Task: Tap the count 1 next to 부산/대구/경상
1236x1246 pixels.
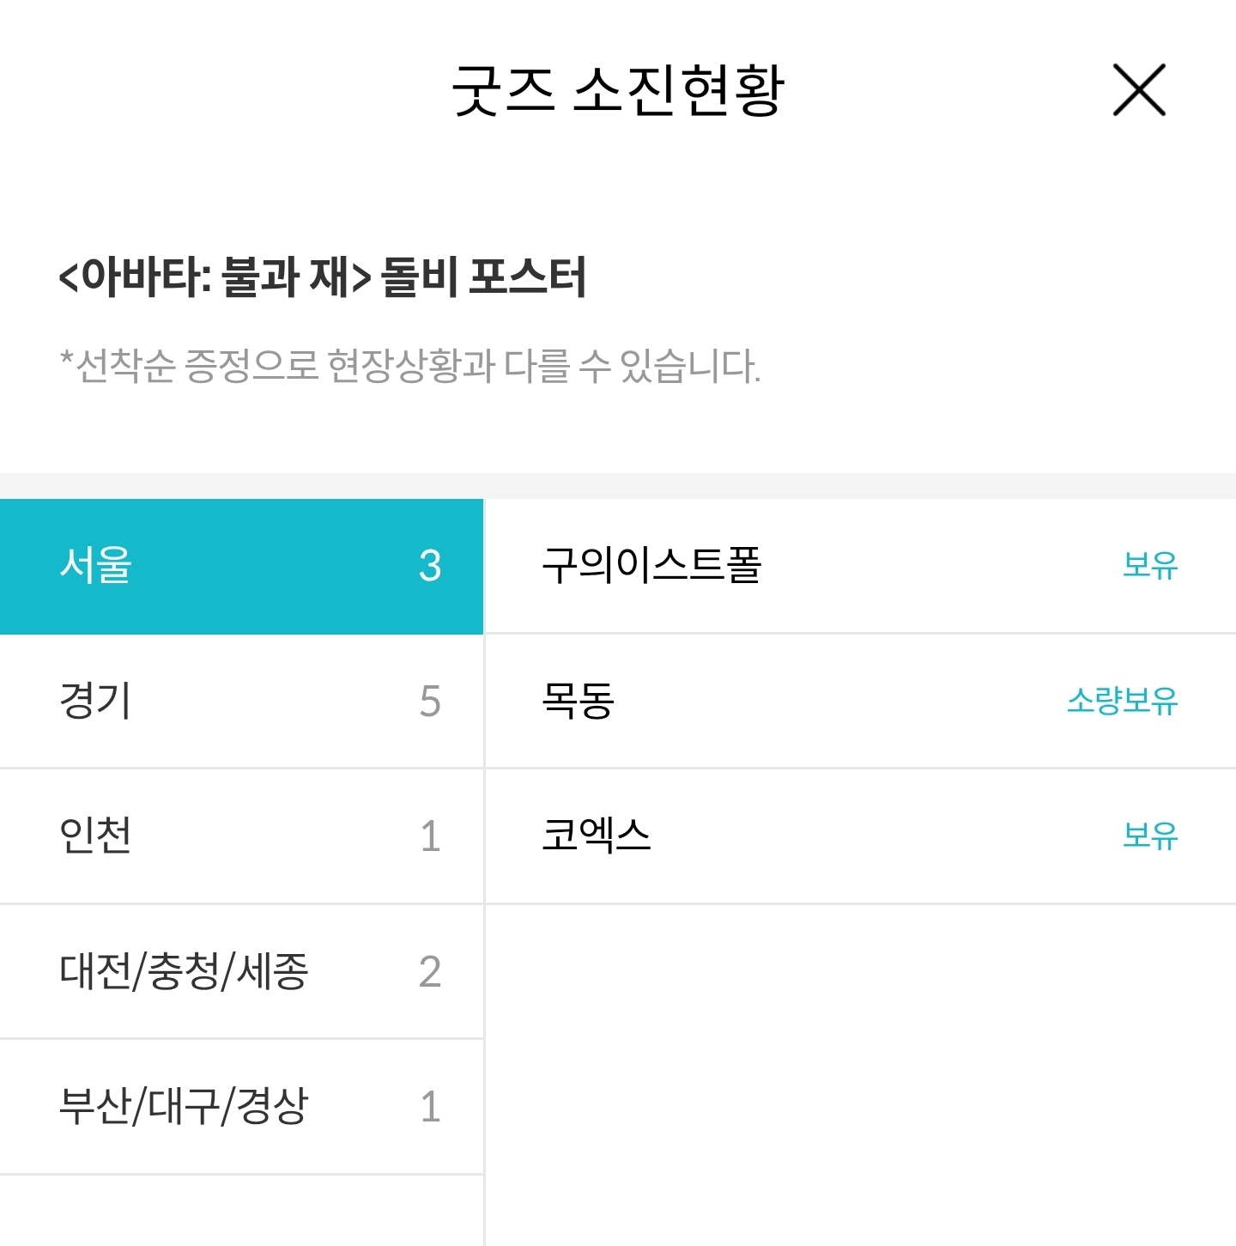Action: click(x=430, y=1107)
